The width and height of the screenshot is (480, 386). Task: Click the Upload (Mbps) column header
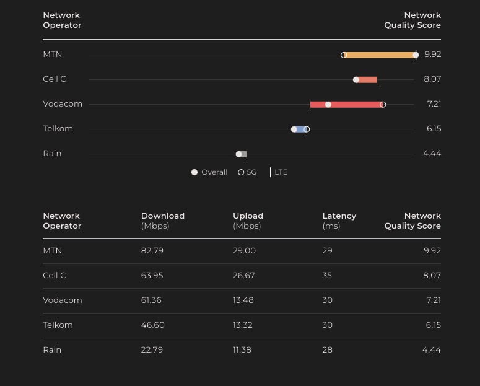click(x=248, y=221)
